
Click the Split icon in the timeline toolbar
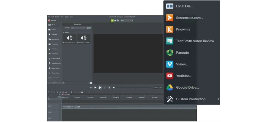(x=63, y=92)
